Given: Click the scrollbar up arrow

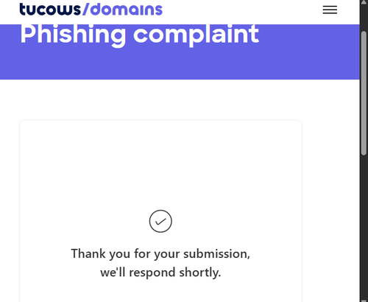Looking at the screenshot, I should (364, 2).
